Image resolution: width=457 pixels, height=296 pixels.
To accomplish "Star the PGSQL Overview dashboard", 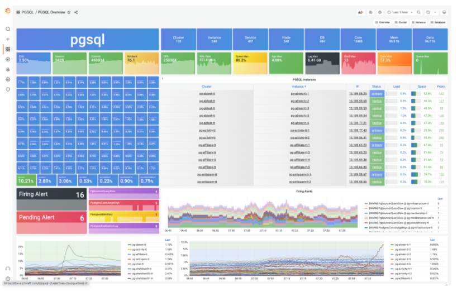I will 69,12.
